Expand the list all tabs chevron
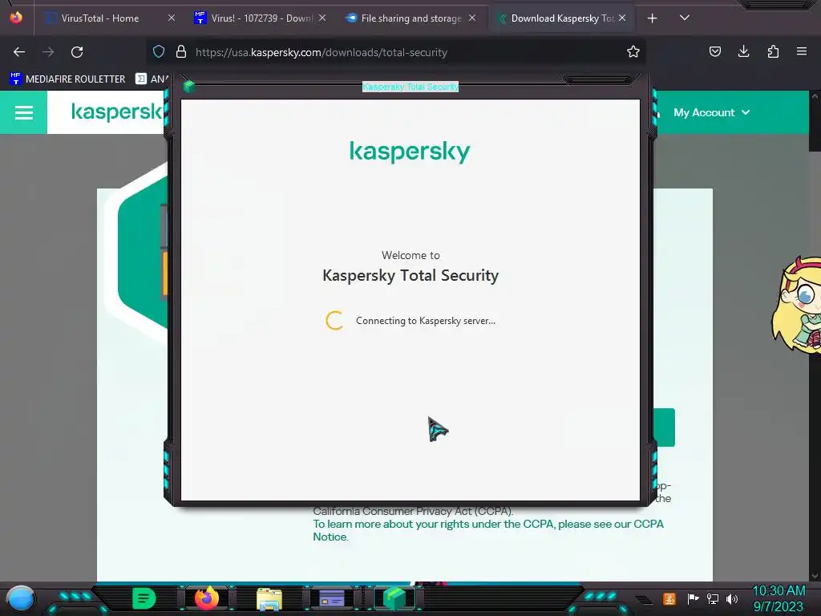 pos(685,18)
